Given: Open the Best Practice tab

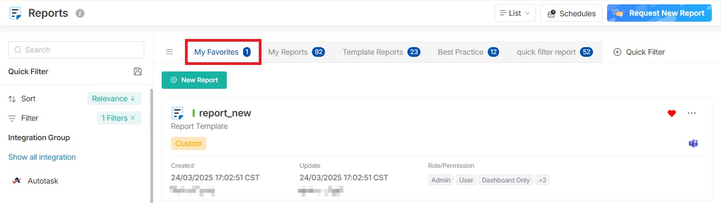Looking at the screenshot, I should (x=469, y=52).
